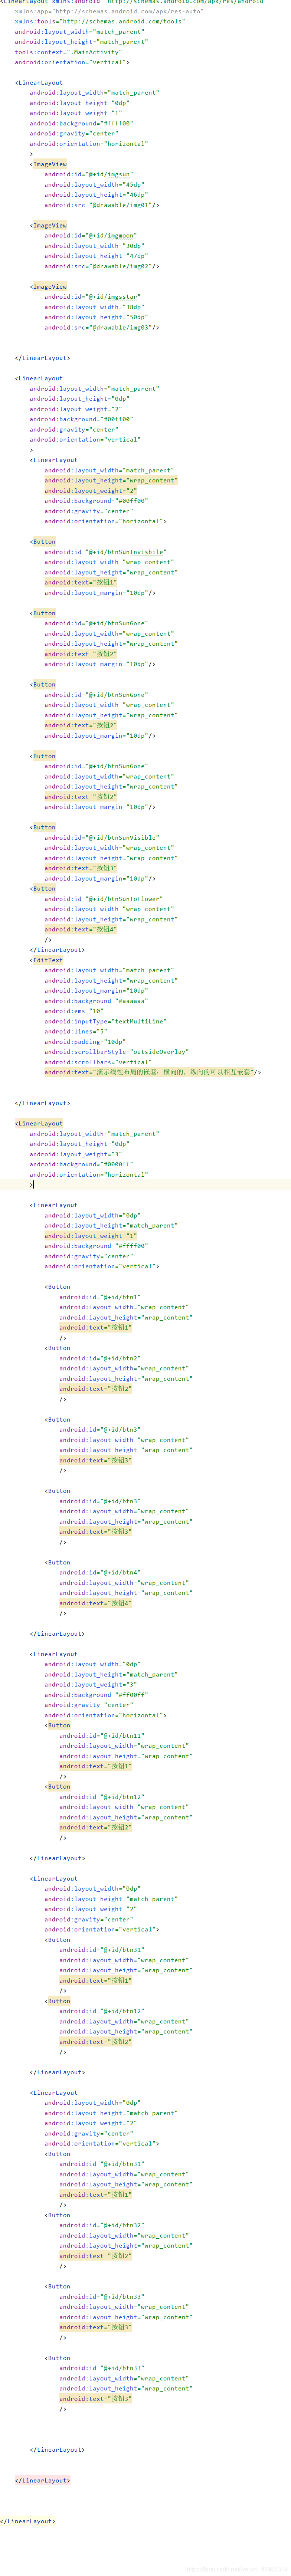The width and height of the screenshot is (291, 2576).
Task: Place cursor on btnSunToflower id line
Action: (x=103, y=899)
